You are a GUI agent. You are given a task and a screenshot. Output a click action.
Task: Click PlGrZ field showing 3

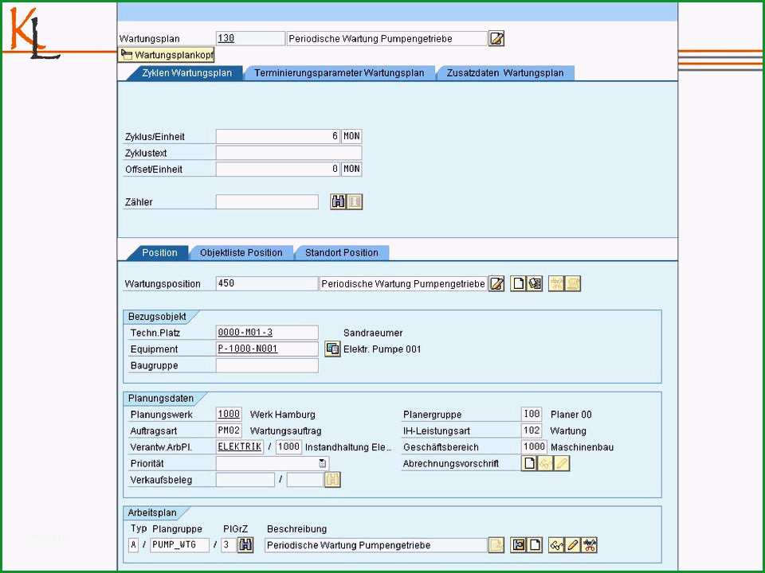[229, 544]
